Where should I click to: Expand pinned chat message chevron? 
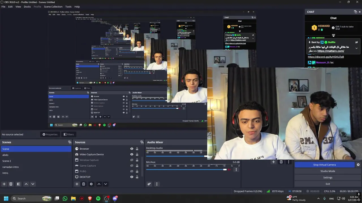click(x=356, y=48)
